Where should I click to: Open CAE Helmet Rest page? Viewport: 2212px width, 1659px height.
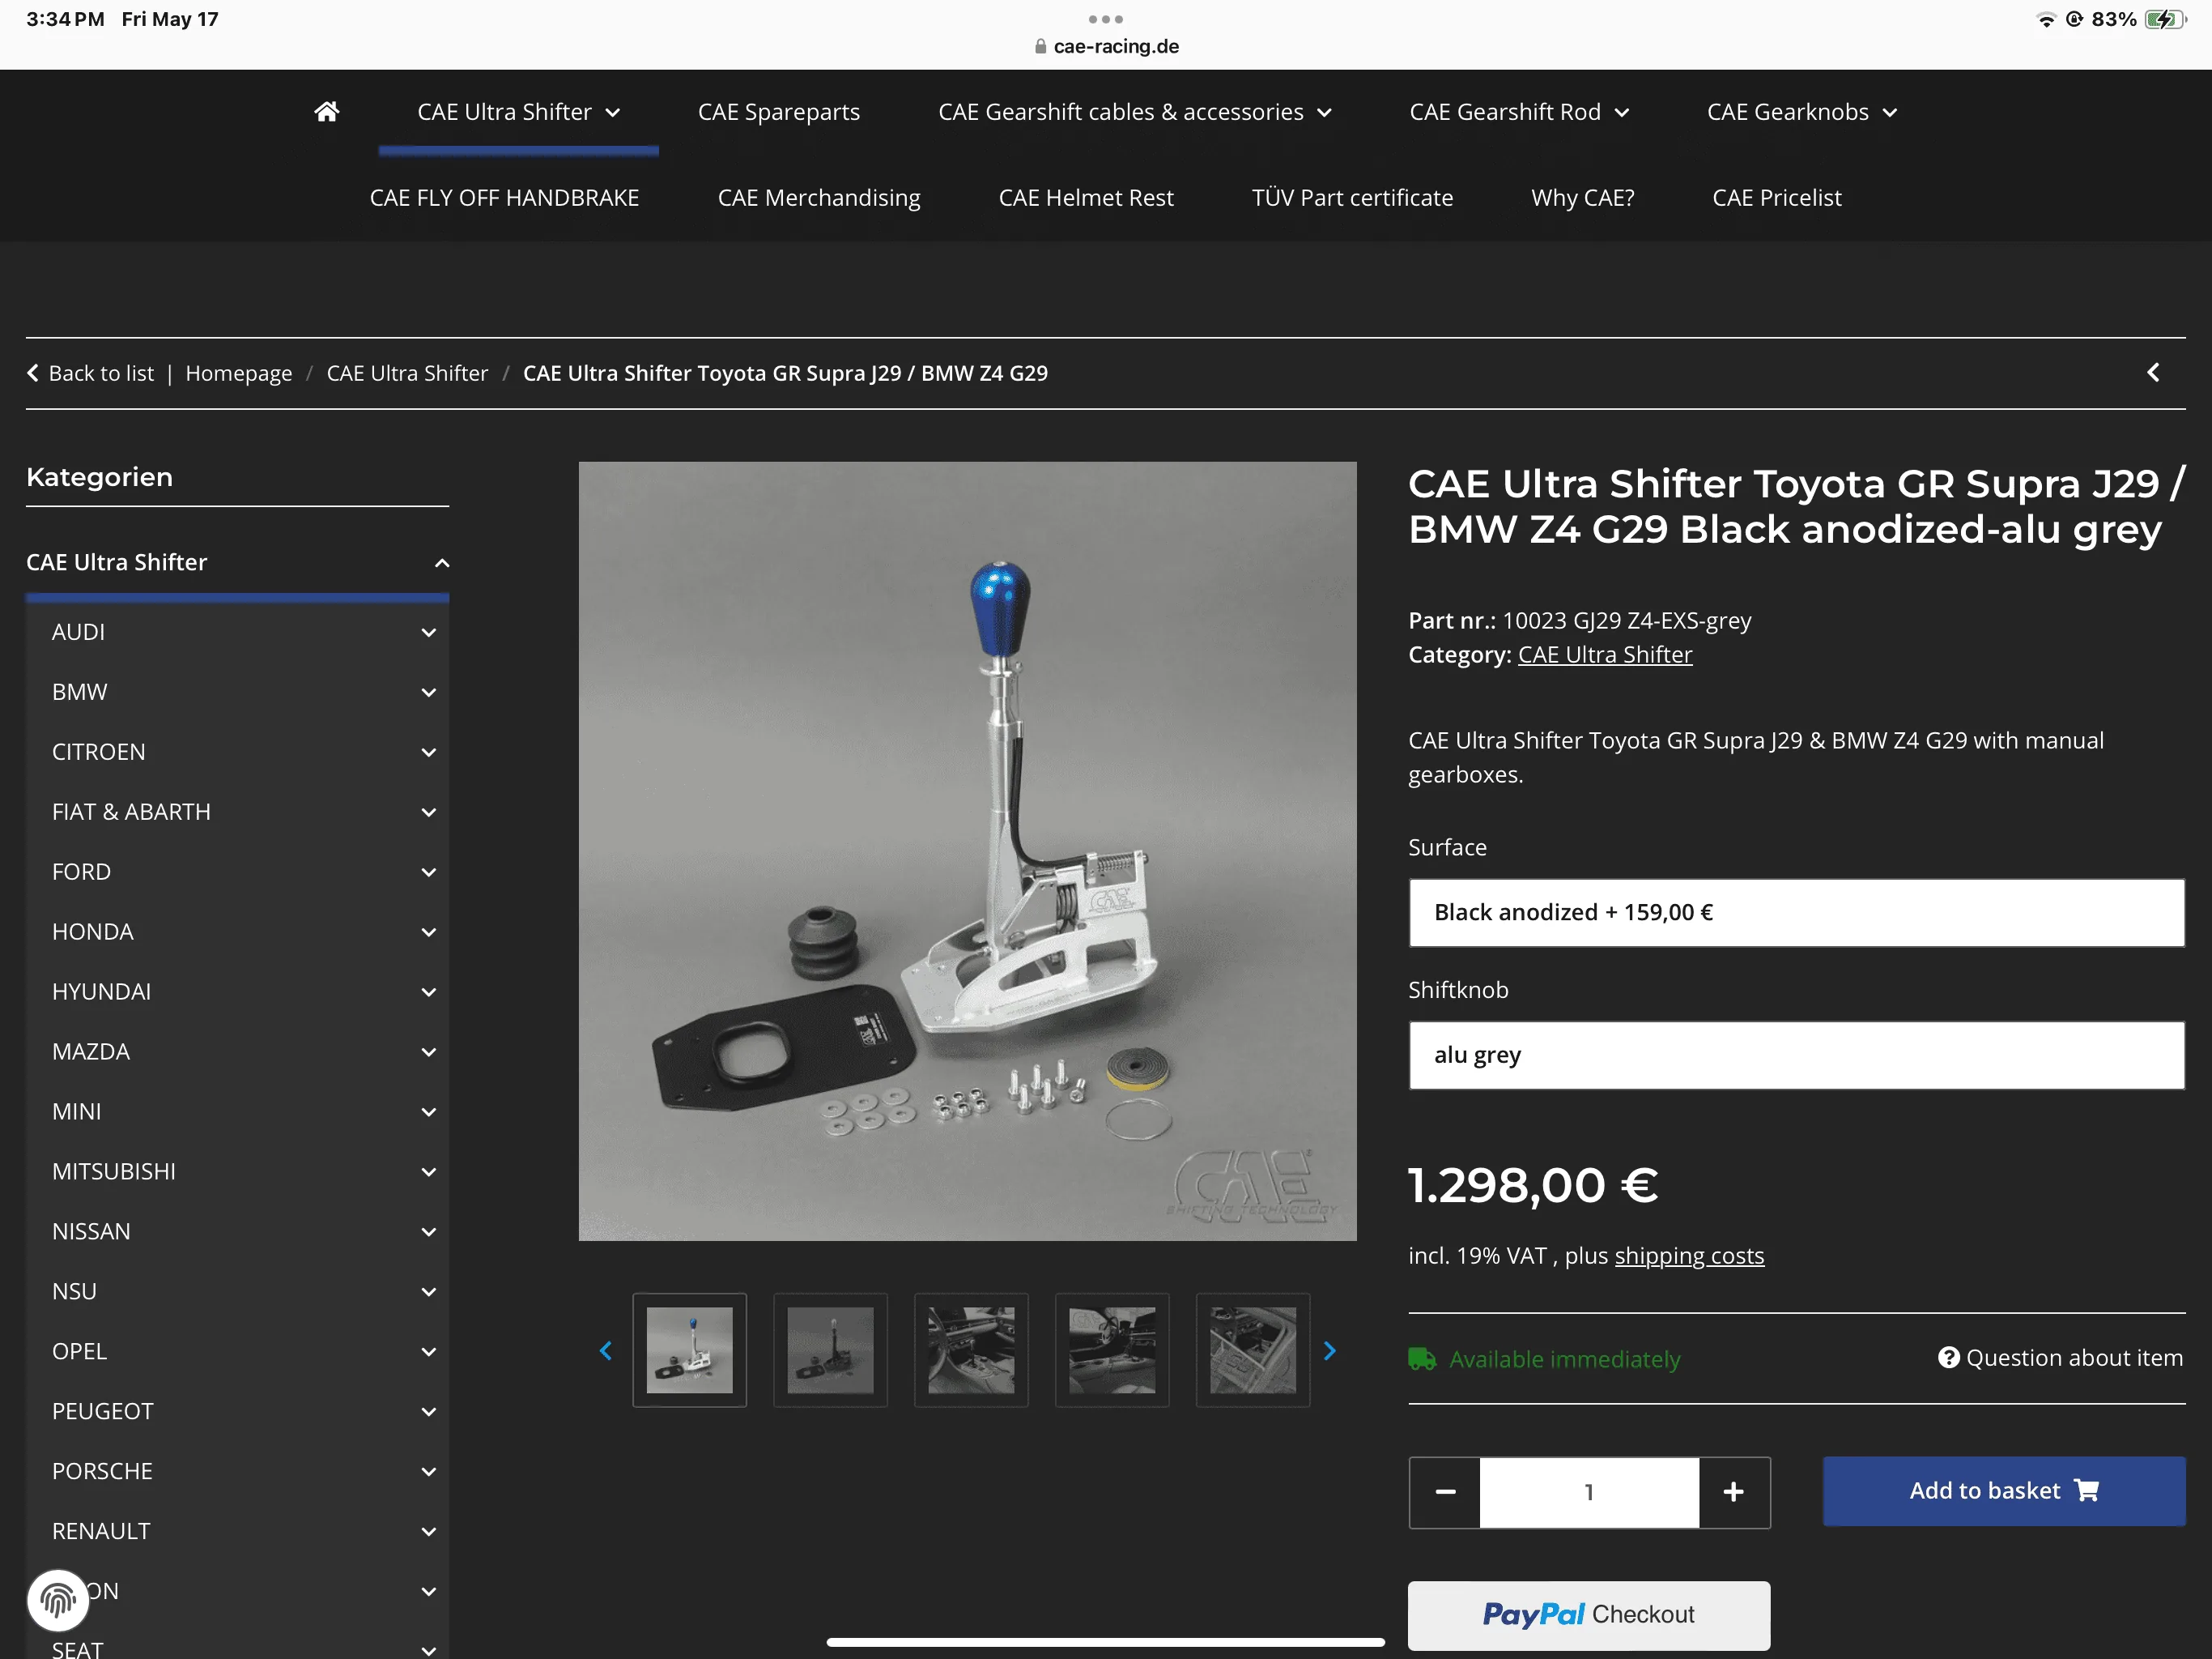[x=1085, y=198]
